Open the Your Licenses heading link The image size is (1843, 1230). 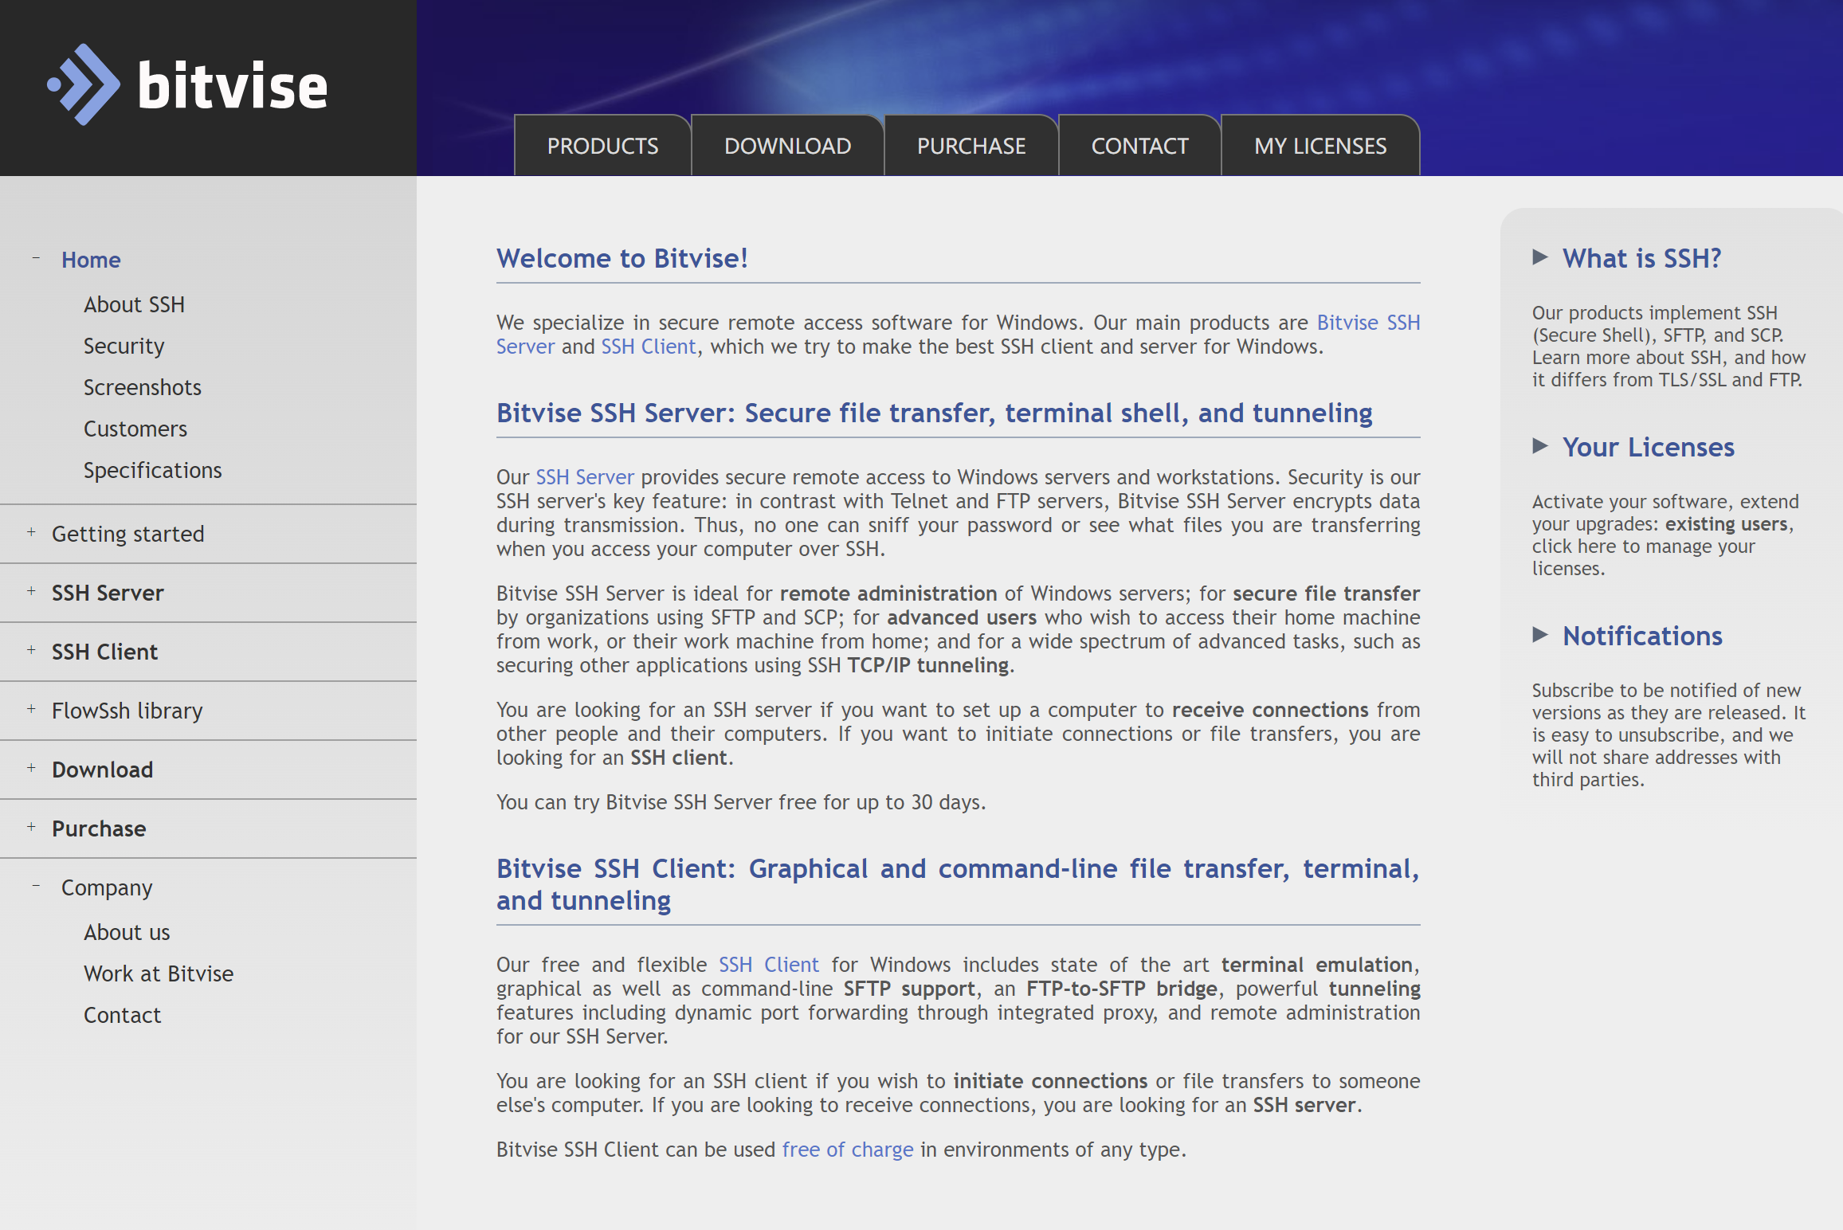pos(1648,447)
